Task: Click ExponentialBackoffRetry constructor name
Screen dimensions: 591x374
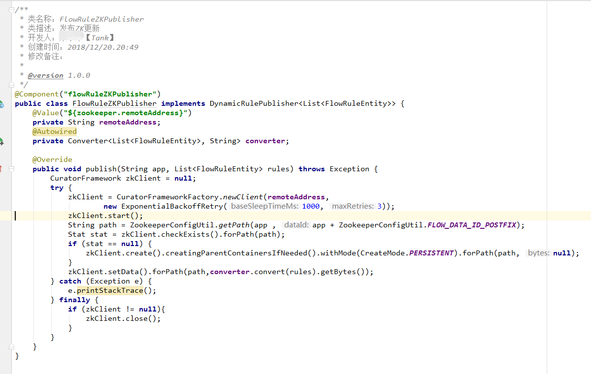Action: click(x=172, y=206)
